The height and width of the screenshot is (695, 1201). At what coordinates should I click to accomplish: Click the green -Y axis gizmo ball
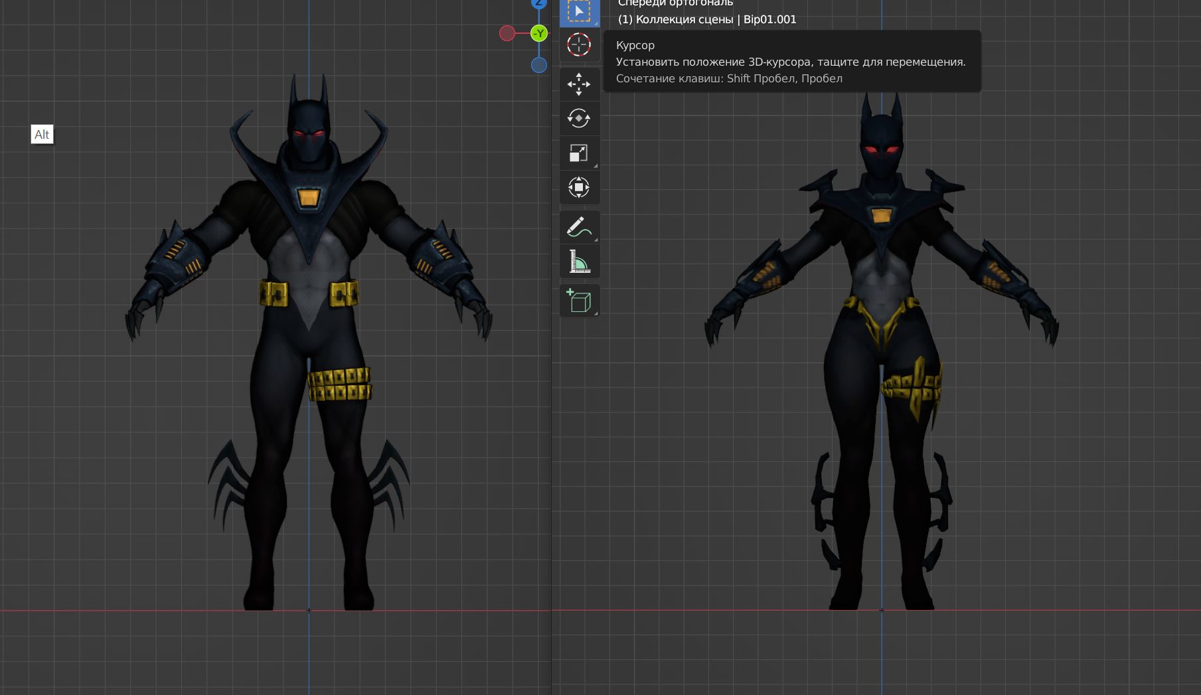539,33
